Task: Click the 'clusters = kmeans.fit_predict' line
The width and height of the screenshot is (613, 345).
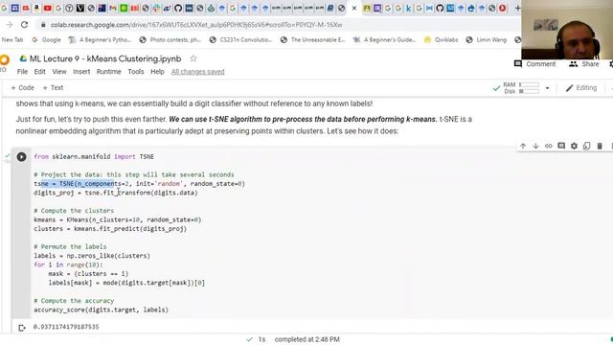Action: pyautogui.click(x=110, y=228)
